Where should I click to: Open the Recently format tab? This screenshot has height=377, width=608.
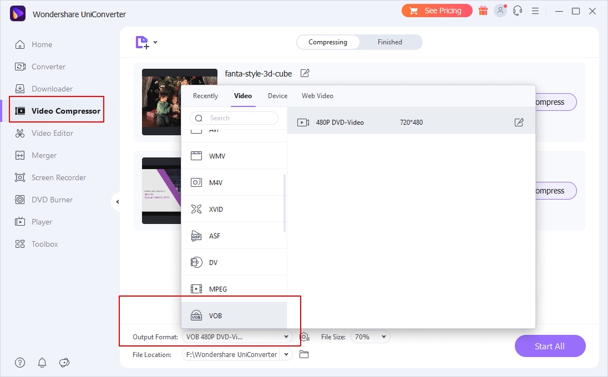point(205,96)
